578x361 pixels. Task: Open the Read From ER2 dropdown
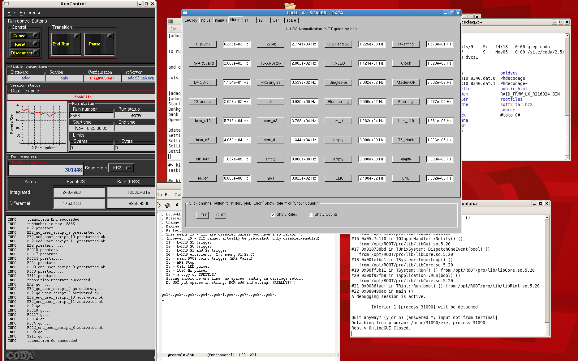[x=121, y=168]
